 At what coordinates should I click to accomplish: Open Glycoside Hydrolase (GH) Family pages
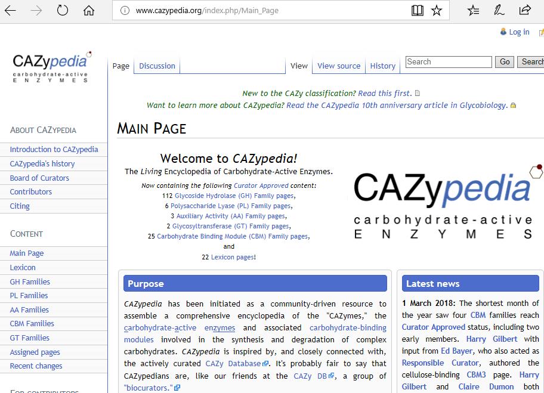[234, 196]
